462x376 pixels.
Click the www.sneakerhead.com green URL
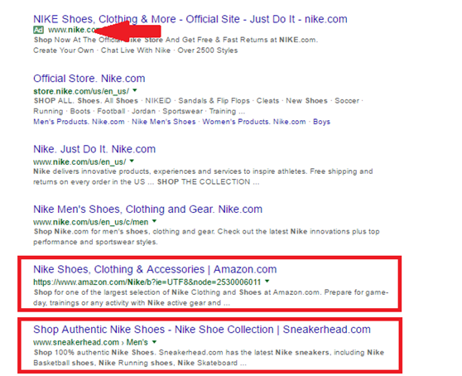pos(76,342)
